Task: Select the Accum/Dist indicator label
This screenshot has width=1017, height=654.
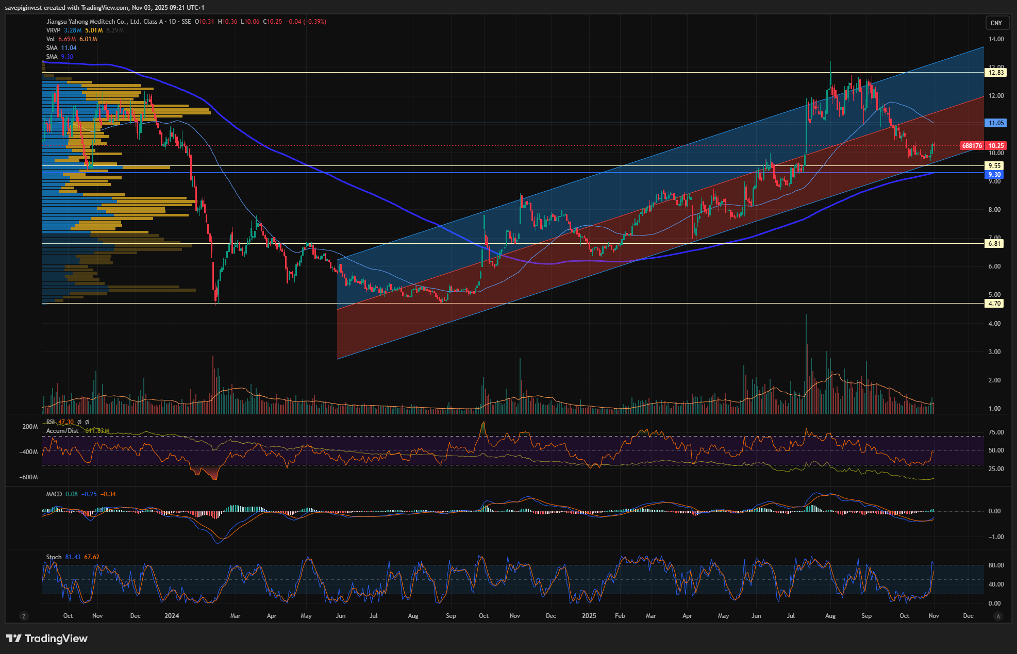Action: [x=62, y=431]
